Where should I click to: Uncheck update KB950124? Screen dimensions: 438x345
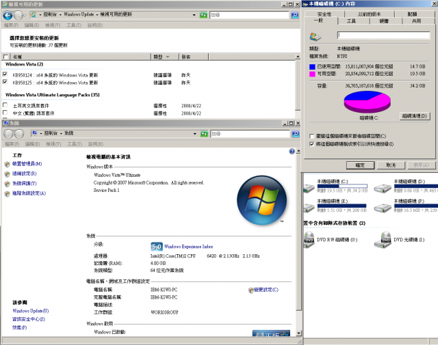5,74
